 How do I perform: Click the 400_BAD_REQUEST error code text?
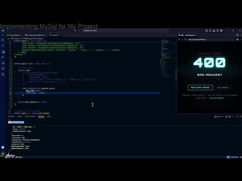(x=217, y=98)
